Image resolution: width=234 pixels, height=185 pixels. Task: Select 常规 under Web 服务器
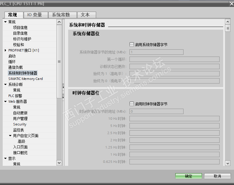pyautogui.click(x=17, y=107)
